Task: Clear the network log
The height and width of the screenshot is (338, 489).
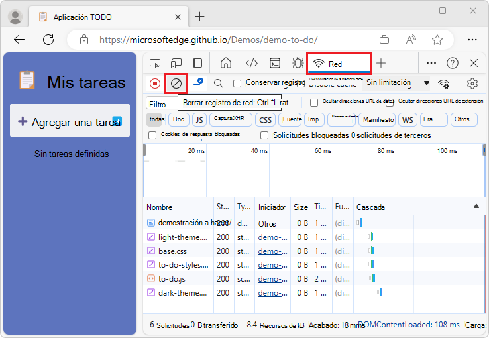Action: (x=176, y=84)
